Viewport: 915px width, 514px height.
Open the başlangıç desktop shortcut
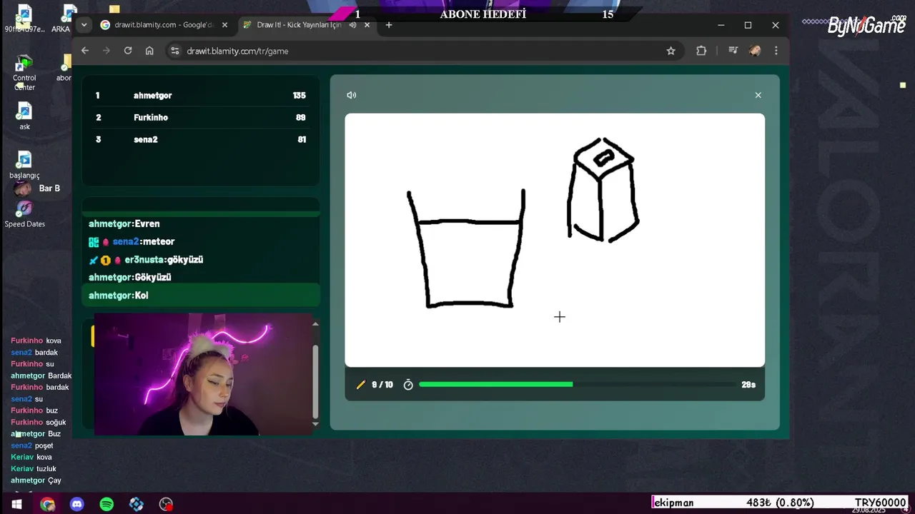point(24,165)
